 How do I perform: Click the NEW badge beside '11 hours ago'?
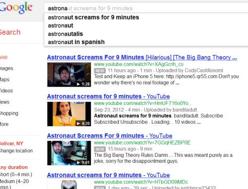click(x=100, y=71)
